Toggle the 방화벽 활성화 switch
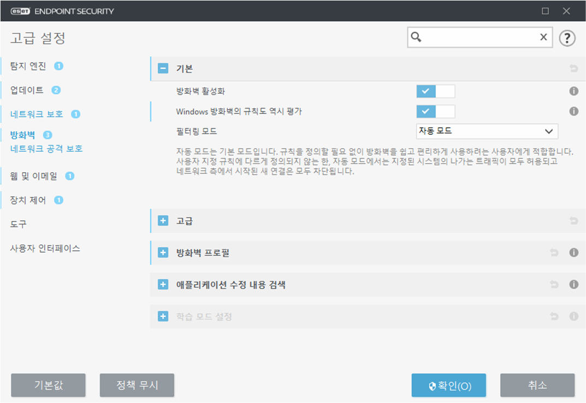This screenshot has height=403, width=586. point(435,92)
